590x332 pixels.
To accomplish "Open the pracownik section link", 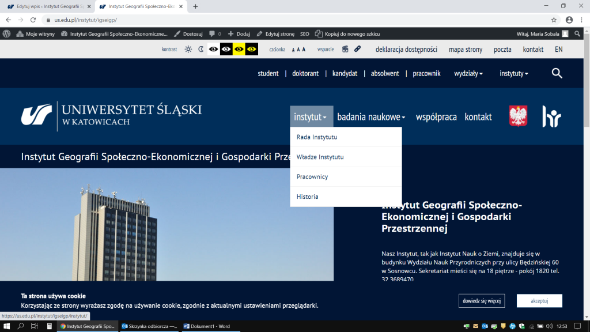I will [427, 73].
